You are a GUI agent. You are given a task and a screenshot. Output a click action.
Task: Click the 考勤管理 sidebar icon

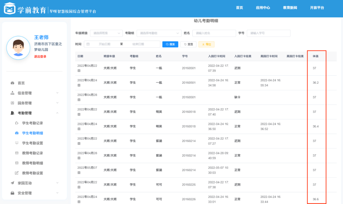point(12,113)
